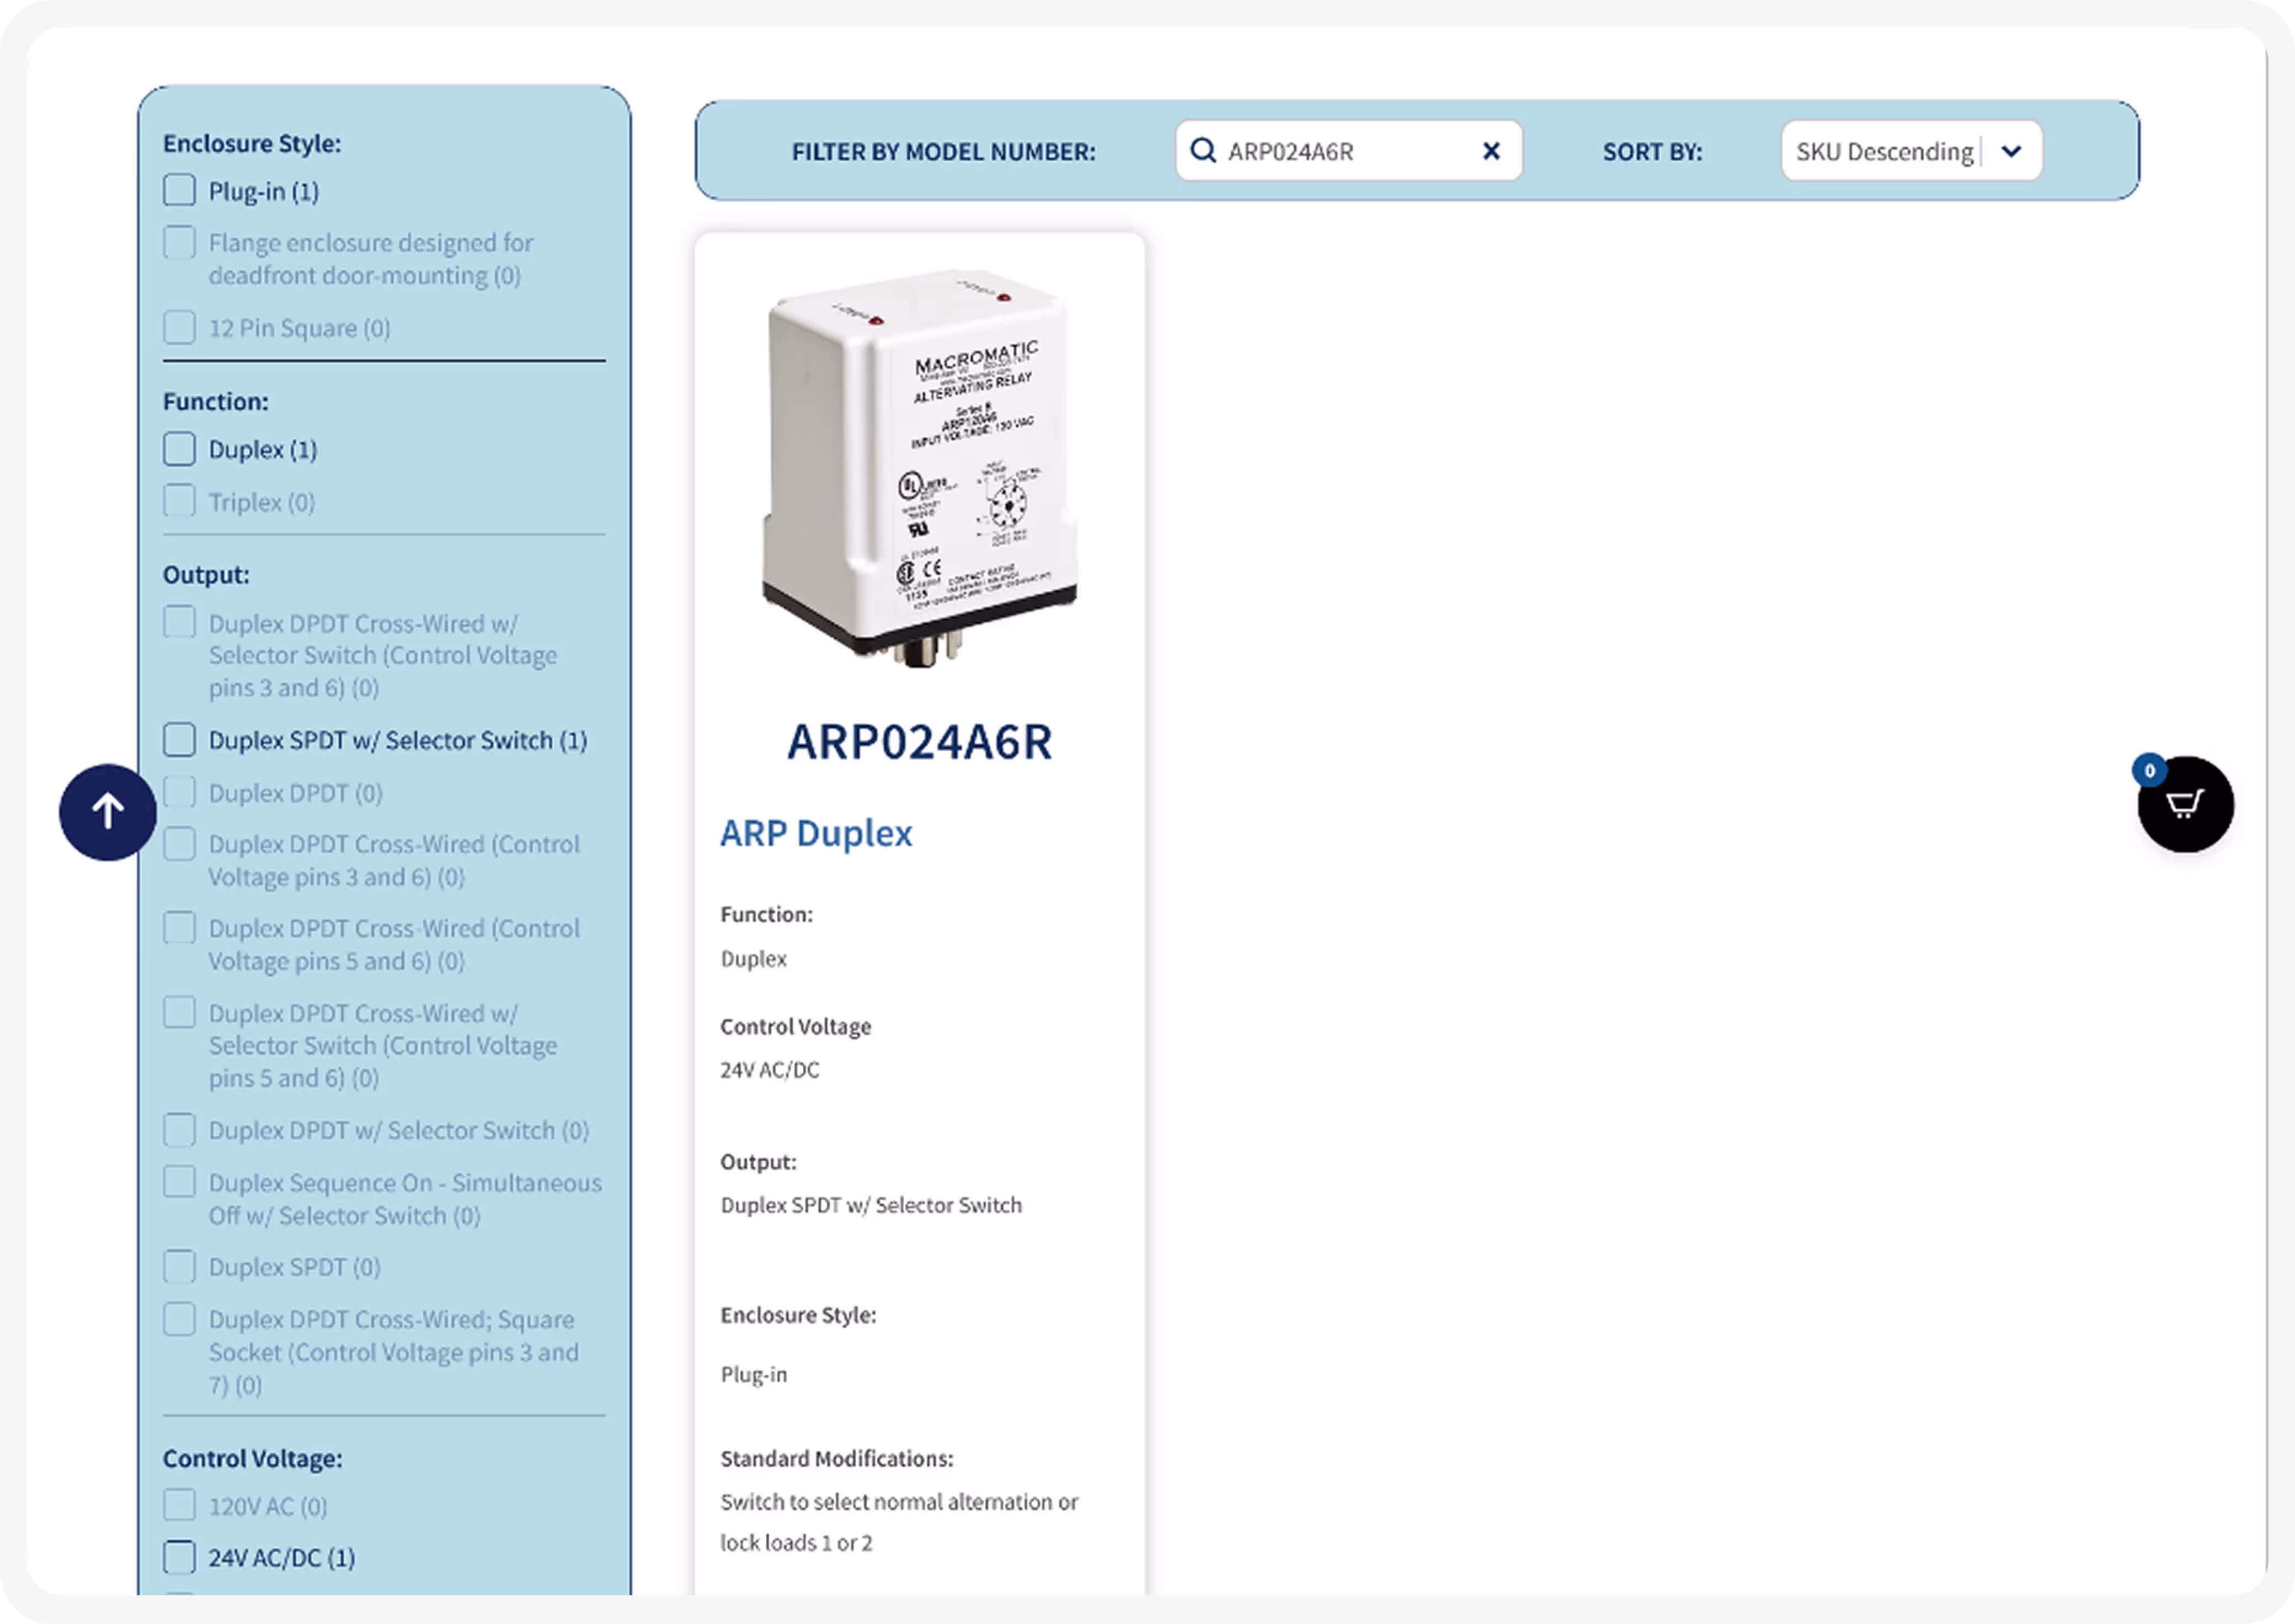The width and height of the screenshot is (2295, 1624).
Task: Open the shopping cart icon
Action: tap(2185, 804)
